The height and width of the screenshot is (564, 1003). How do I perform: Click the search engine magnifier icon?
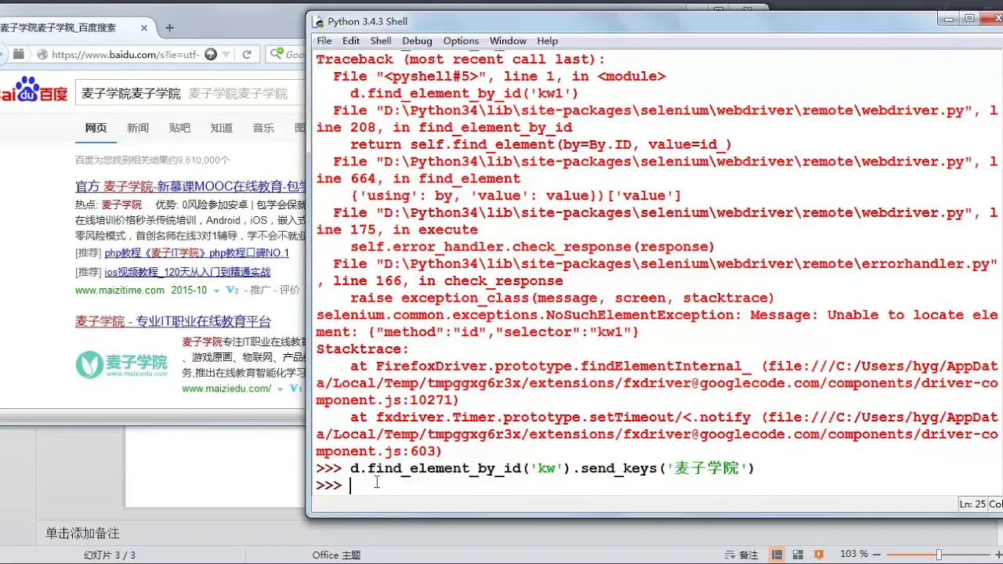[276, 55]
